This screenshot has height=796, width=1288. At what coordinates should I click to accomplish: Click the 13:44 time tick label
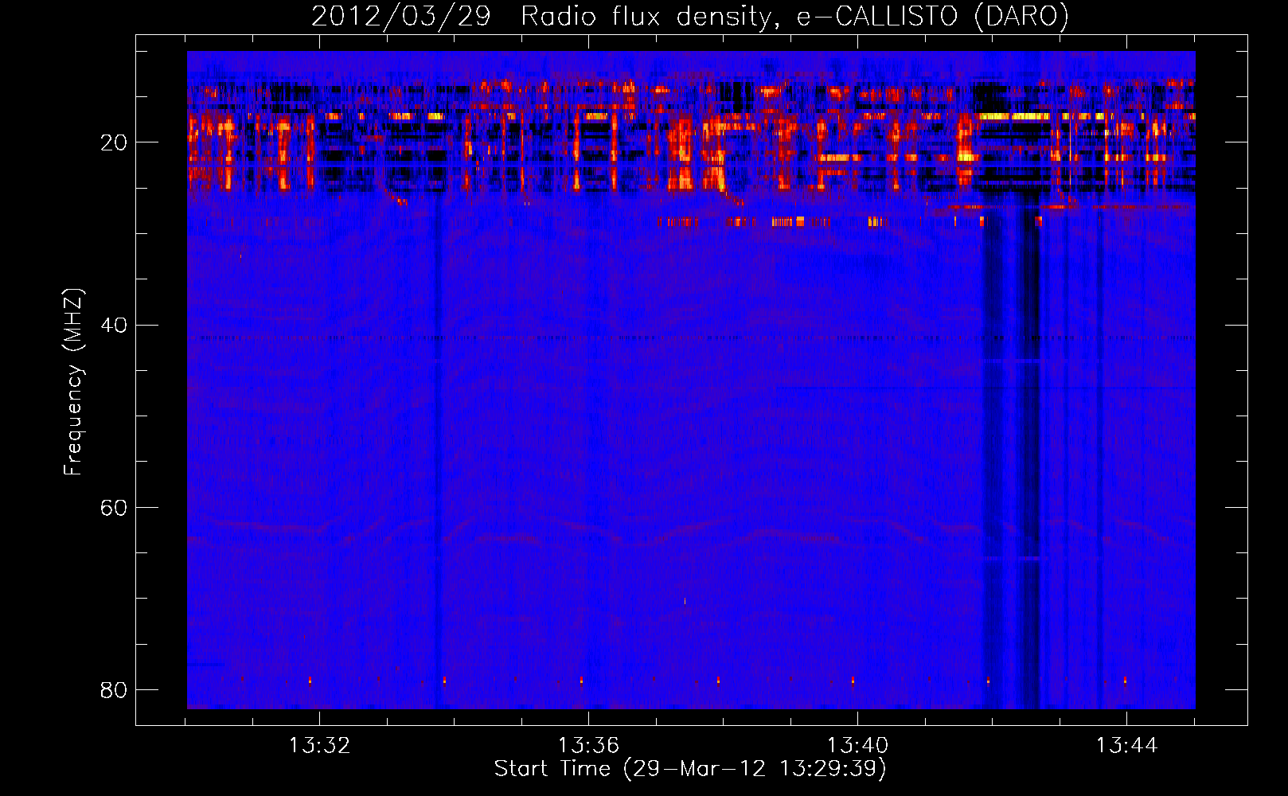pyautogui.click(x=1126, y=745)
